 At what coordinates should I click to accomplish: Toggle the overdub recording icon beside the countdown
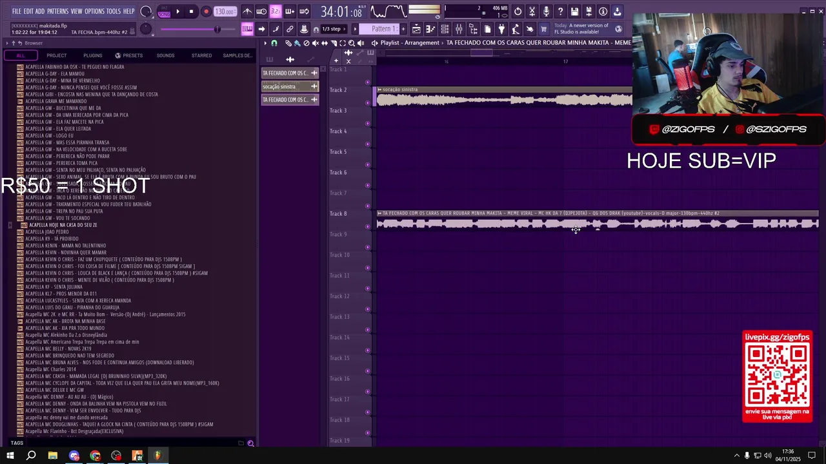pos(289,12)
